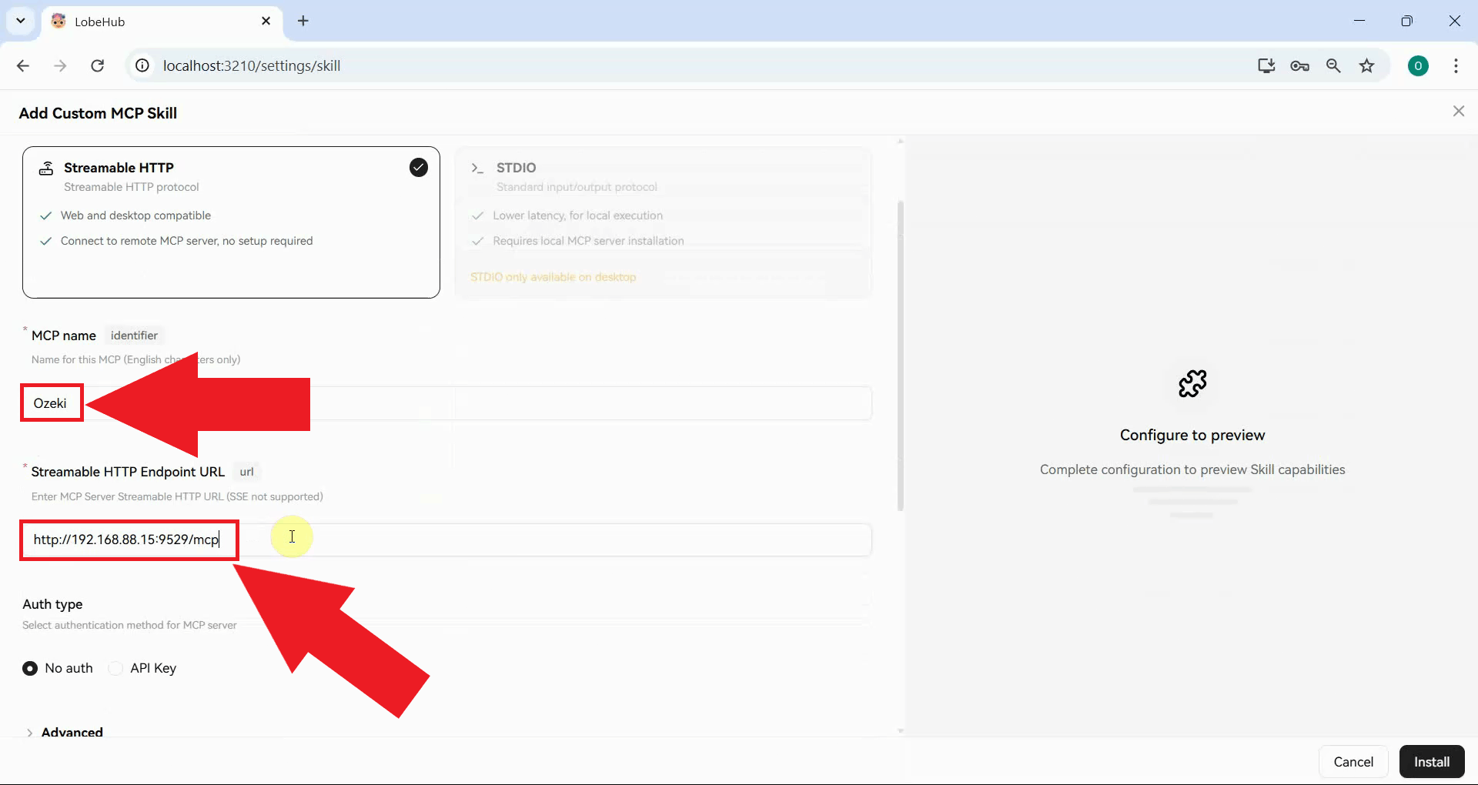This screenshot has height=785, width=1478.
Task: Click the form's scroll-down arrow
Action: coord(901,730)
